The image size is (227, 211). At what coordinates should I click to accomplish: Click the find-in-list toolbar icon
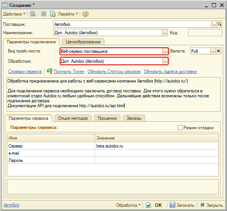tap(33, 14)
